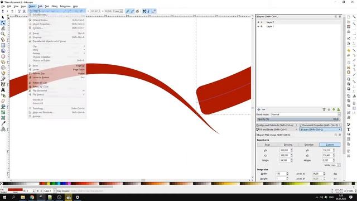
Task: Select the Text tool in toolbox
Action: [x=3, y=90]
